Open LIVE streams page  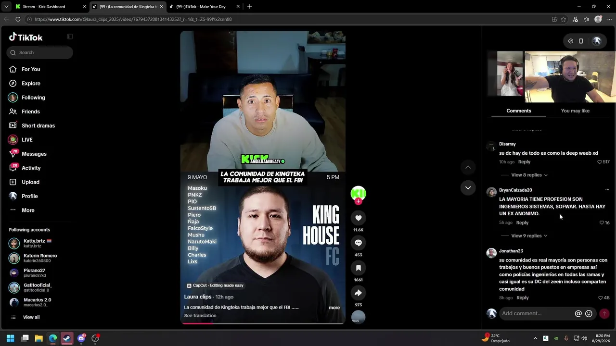tap(27, 140)
